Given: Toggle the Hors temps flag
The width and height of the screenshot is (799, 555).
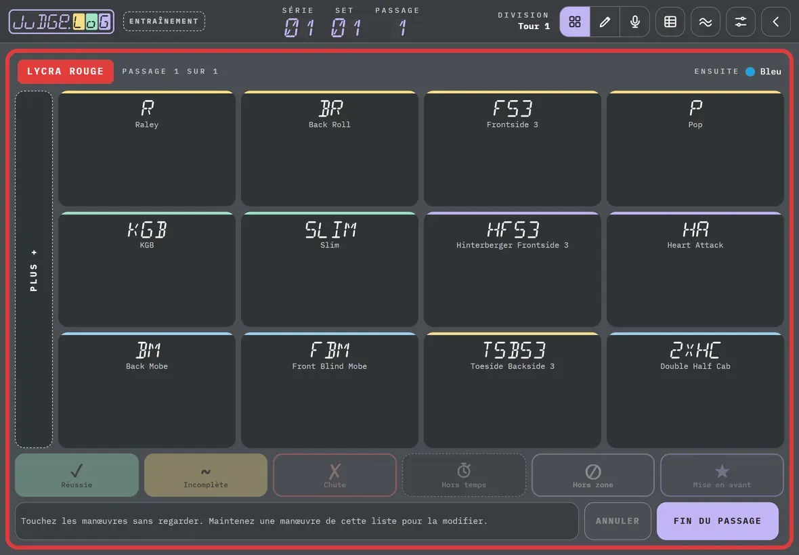Looking at the screenshot, I should (x=464, y=475).
